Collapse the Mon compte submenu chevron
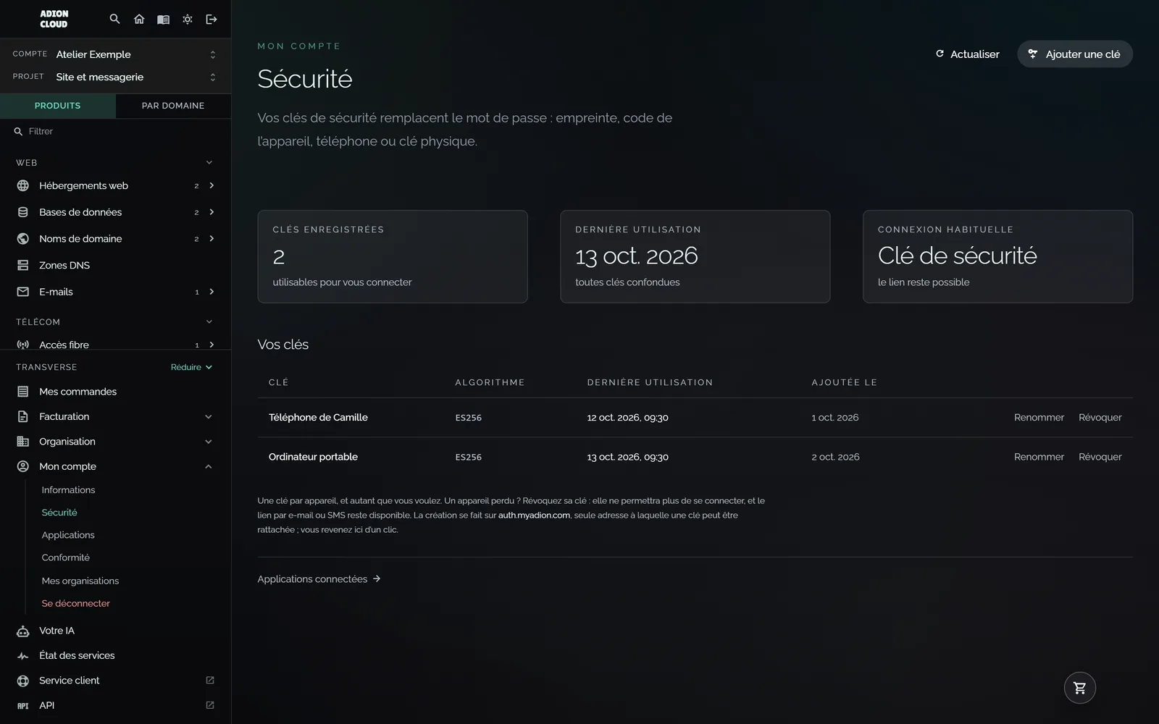1159x724 pixels. (x=209, y=466)
